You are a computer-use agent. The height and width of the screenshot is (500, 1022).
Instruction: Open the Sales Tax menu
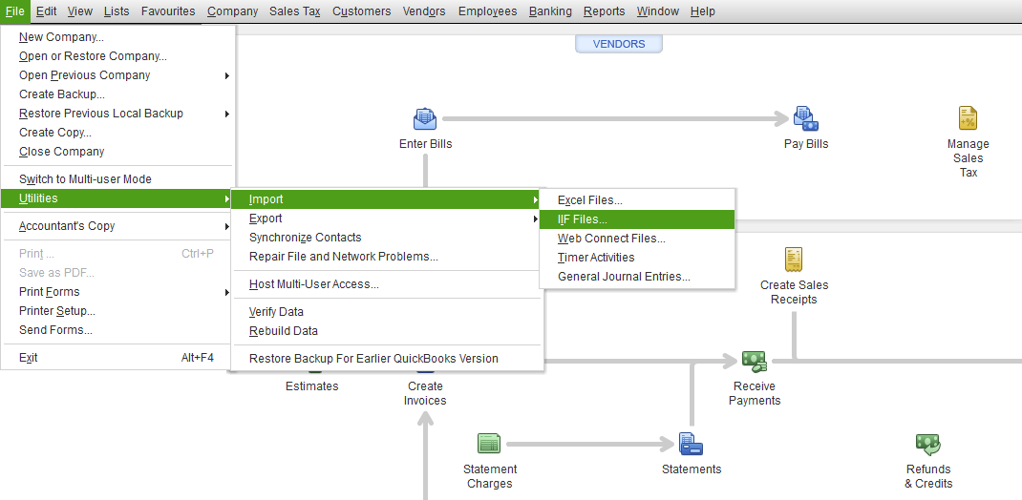coord(294,11)
